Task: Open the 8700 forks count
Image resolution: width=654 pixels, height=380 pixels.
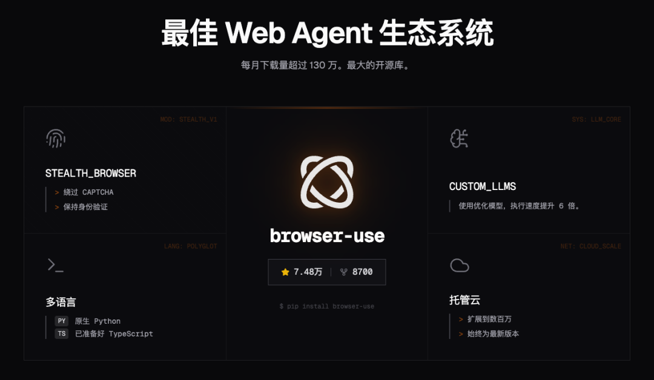Action: [x=363, y=272]
